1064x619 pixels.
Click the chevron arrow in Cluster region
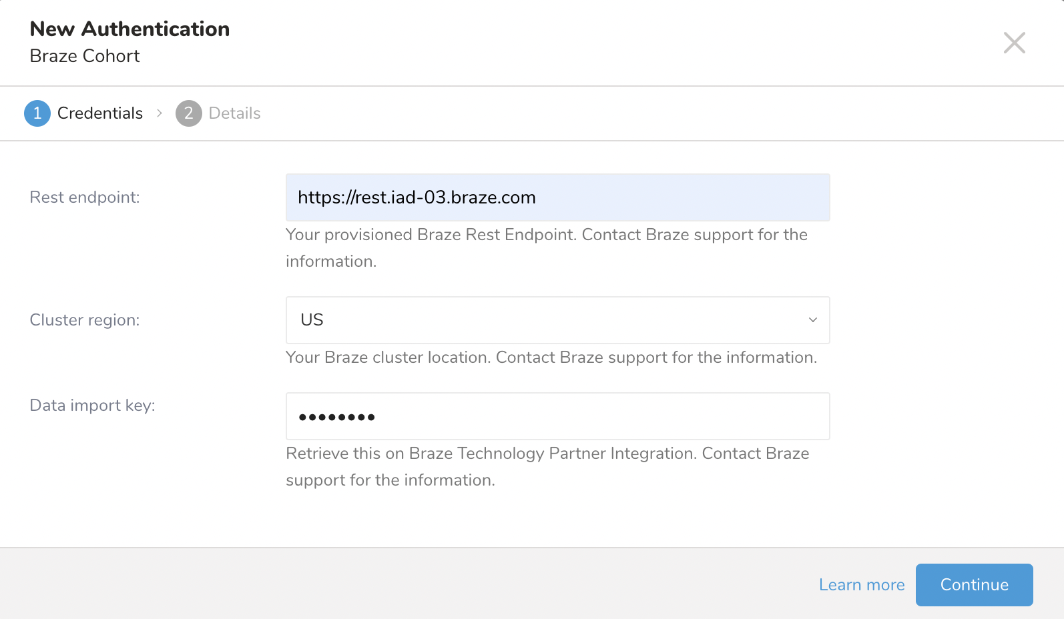pos(812,320)
